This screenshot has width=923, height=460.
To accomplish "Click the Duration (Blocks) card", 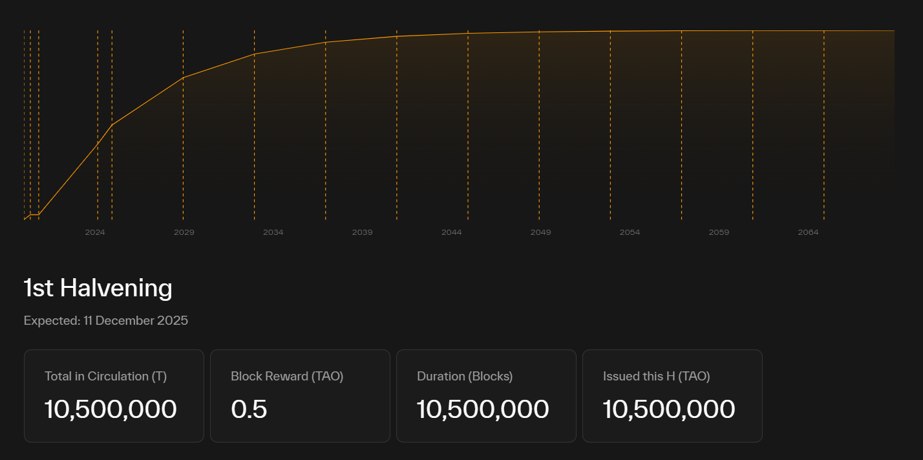I will 486,396.
